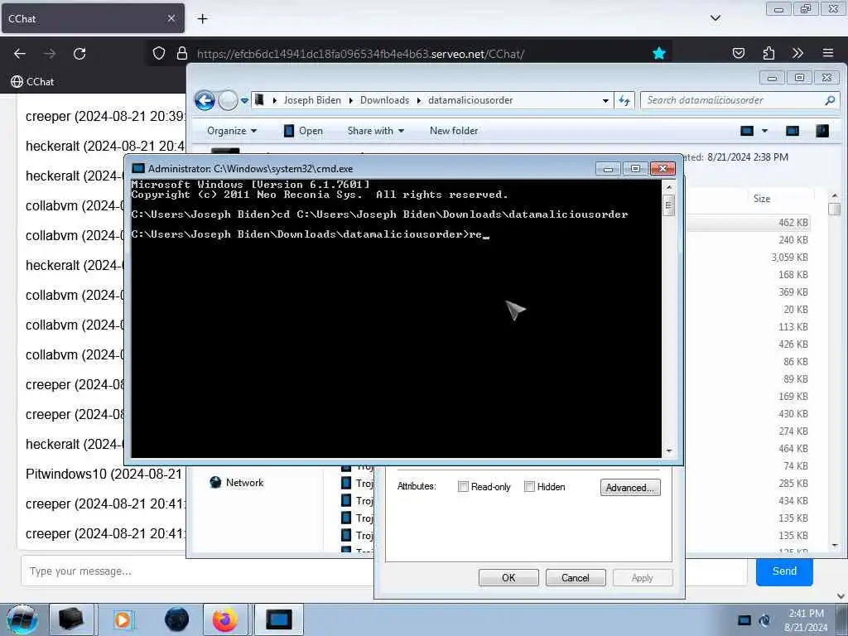Image resolution: width=848 pixels, height=636 pixels.
Task: Change view icon in Explorer toolbar
Action: pos(747,131)
